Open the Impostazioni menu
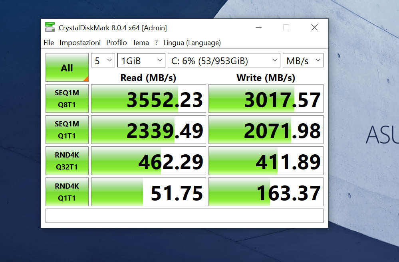Screen dimensions: 399x262 (80, 43)
